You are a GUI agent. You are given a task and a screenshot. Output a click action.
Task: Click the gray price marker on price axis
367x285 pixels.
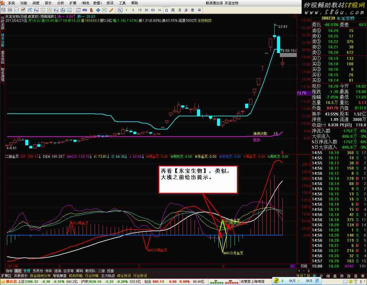[x=288, y=55]
